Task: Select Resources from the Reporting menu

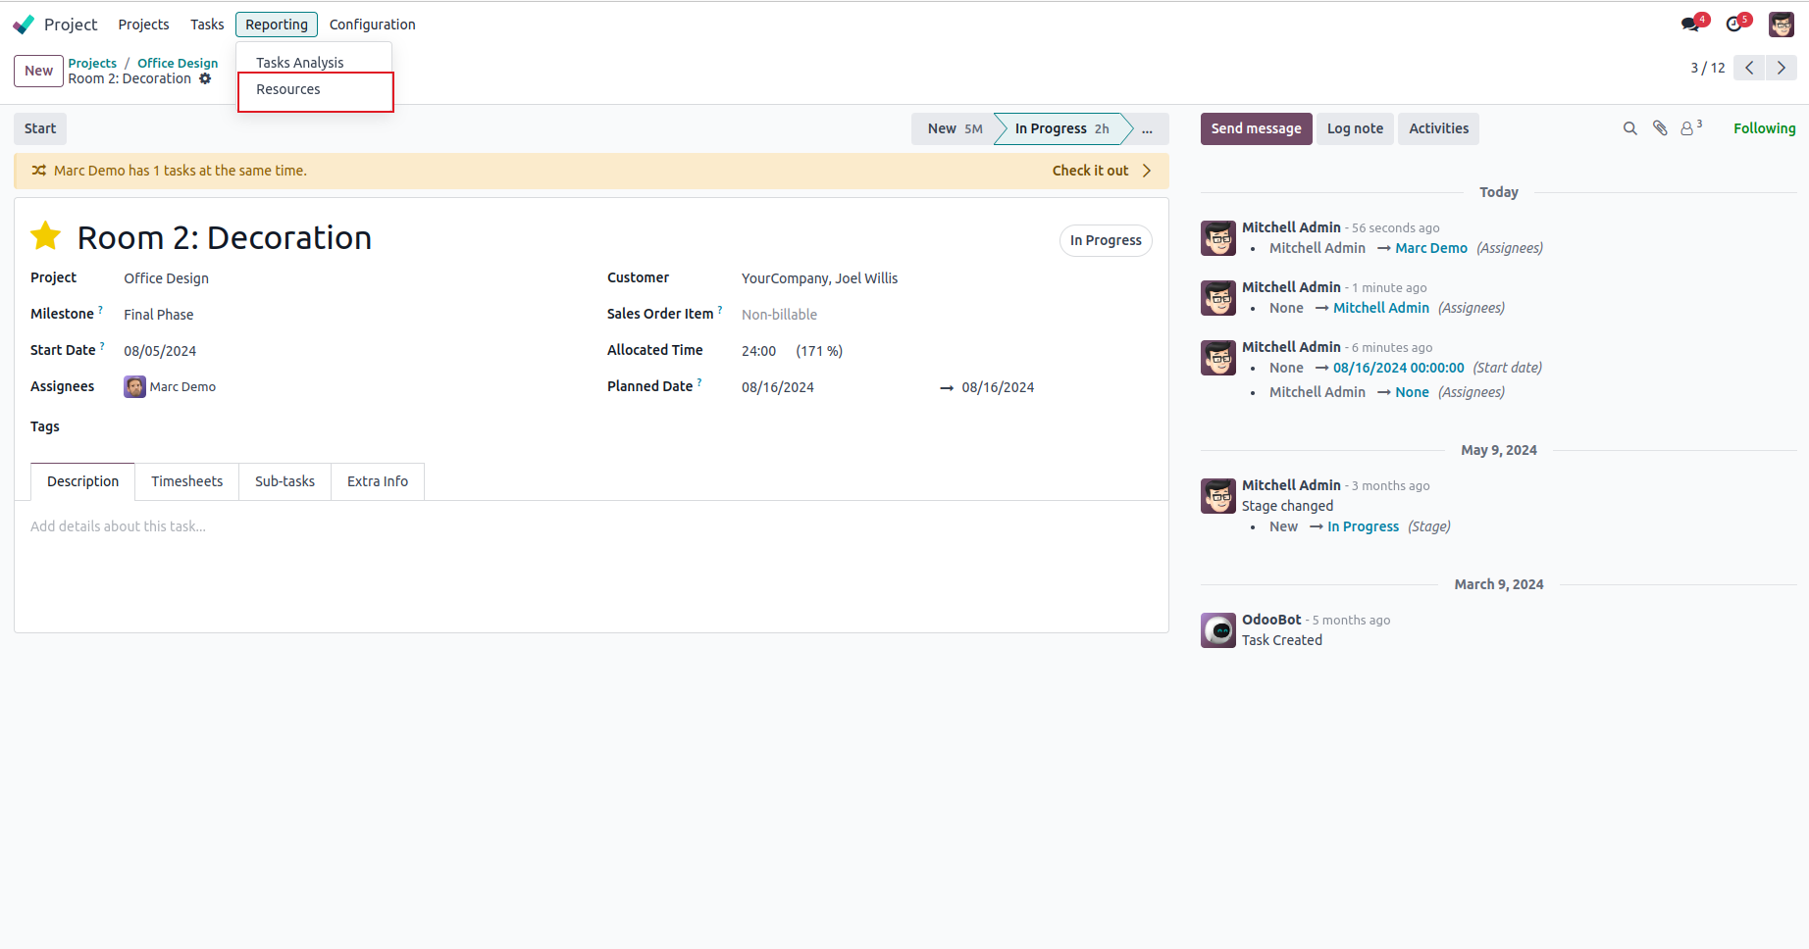Action: (288, 89)
